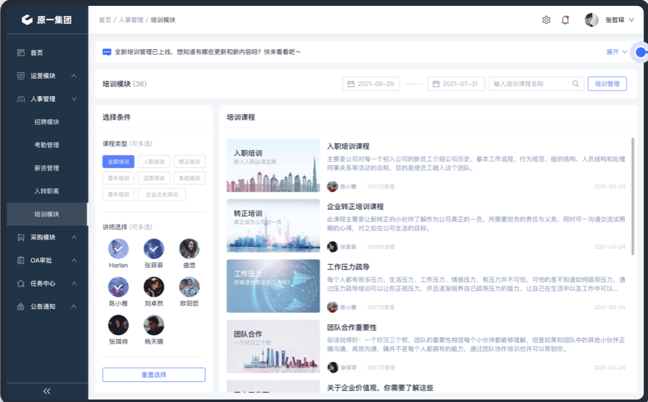This screenshot has width=648, height=402.
Task: Expand the announcement with 展开
Action: coord(616,52)
